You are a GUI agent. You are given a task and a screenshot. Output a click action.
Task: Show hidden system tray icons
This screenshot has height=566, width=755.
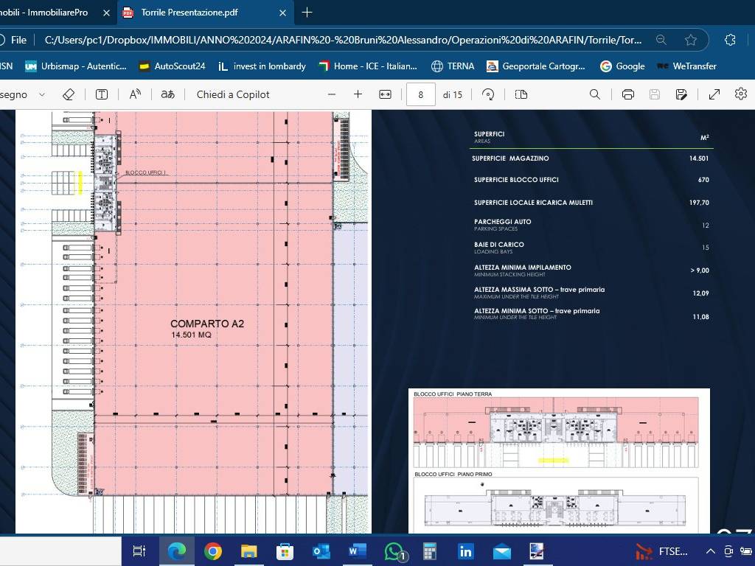click(x=711, y=551)
